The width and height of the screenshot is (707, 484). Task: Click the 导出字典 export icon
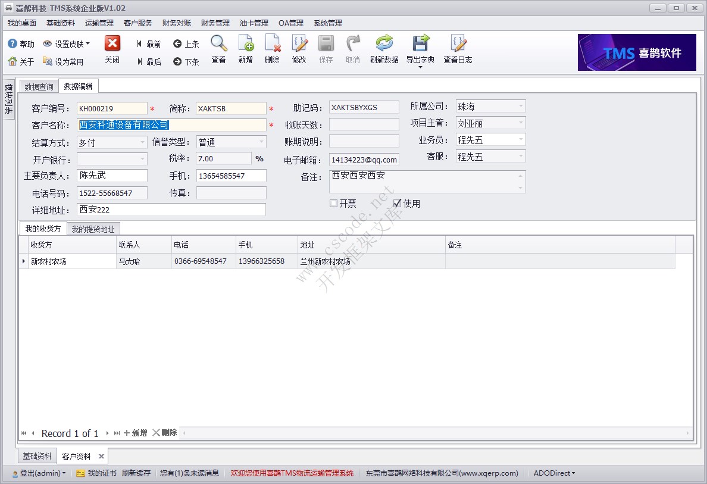point(421,43)
